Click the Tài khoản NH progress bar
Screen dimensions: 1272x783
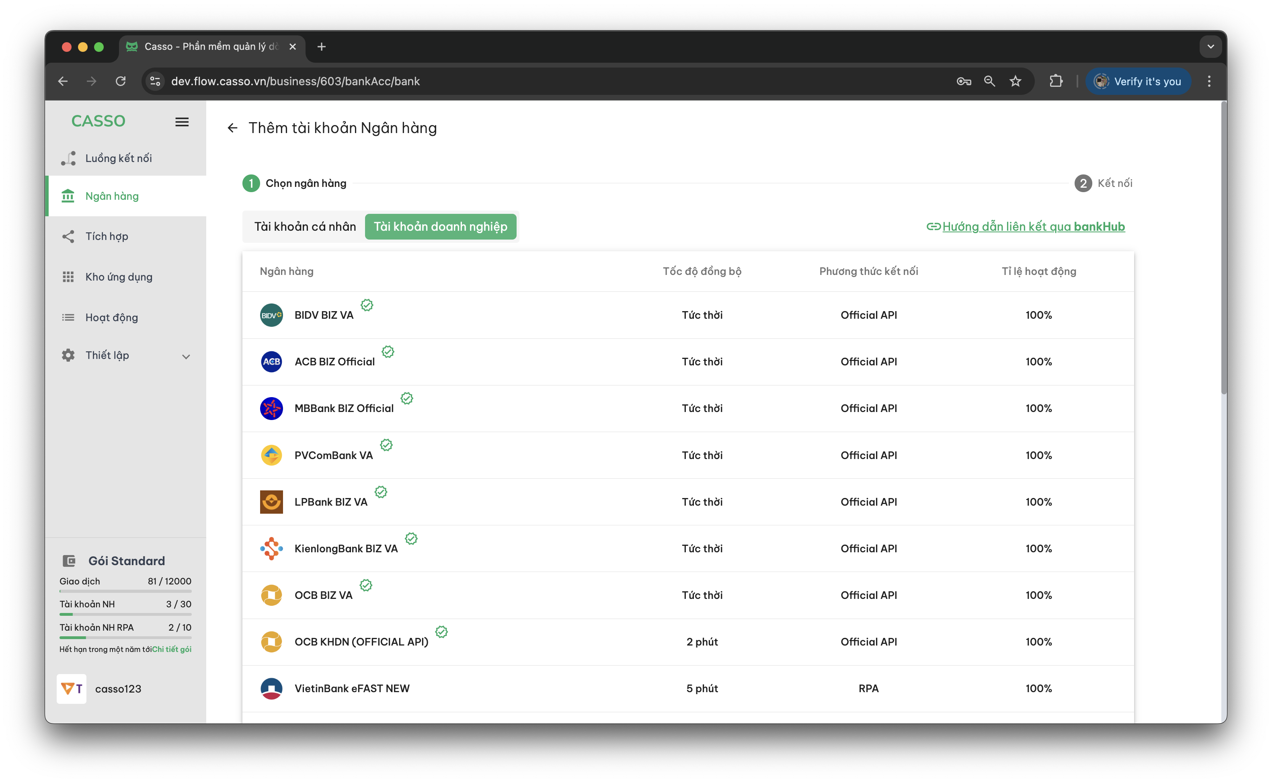125,614
